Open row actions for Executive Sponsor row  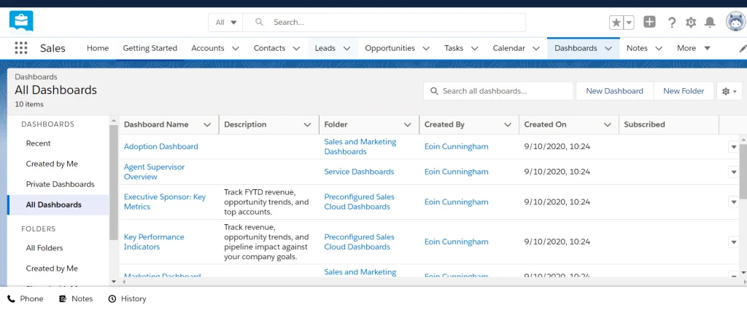point(734,202)
